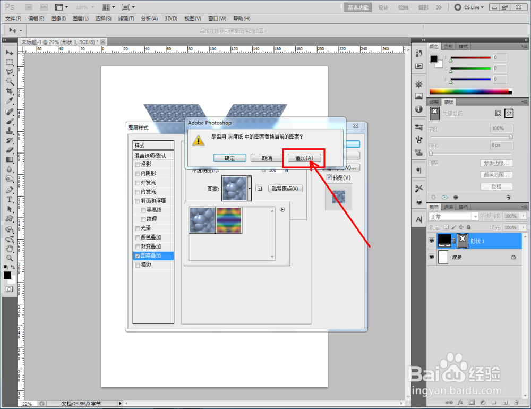The height and width of the screenshot is (409, 531).
Task: Select the Rectangular Marquee tool
Action: coord(10,62)
